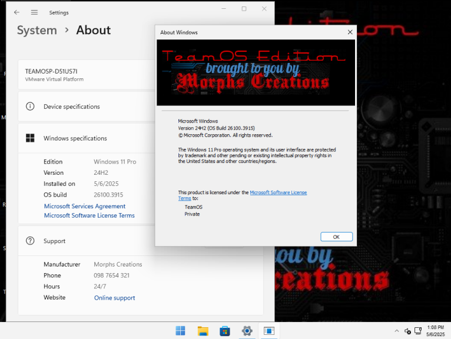Click the System breadcrumb link
Image resolution: width=451 pixels, height=339 pixels.
pyautogui.click(x=37, y=30)
